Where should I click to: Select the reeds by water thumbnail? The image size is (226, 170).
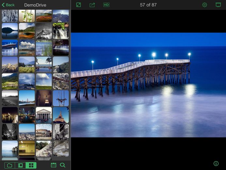pyautogui.click(x=44, y=48)
